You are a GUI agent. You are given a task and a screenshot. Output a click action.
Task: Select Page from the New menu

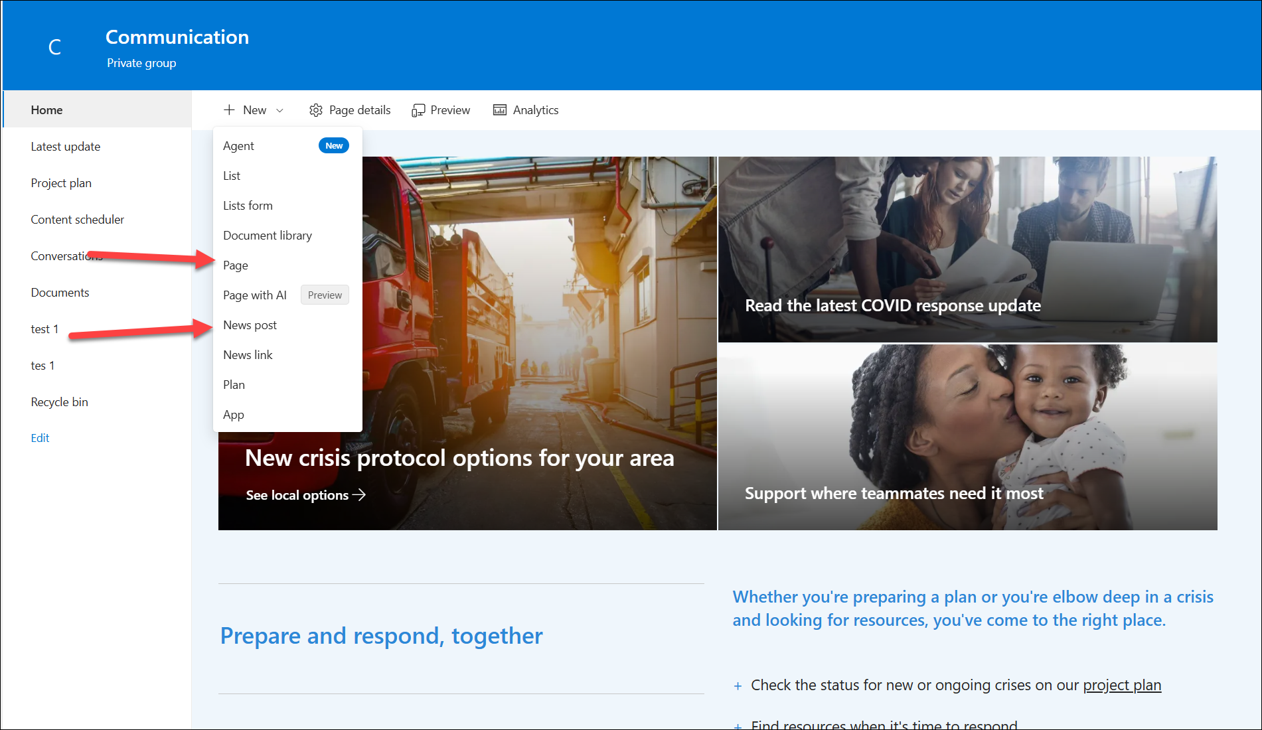click(236, 265)
